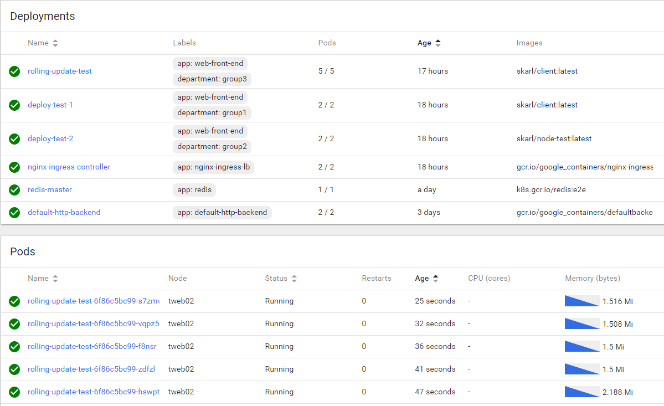Sort Pods table by Name arrows
Screen dimensions: 664x406
click(55, 279)
